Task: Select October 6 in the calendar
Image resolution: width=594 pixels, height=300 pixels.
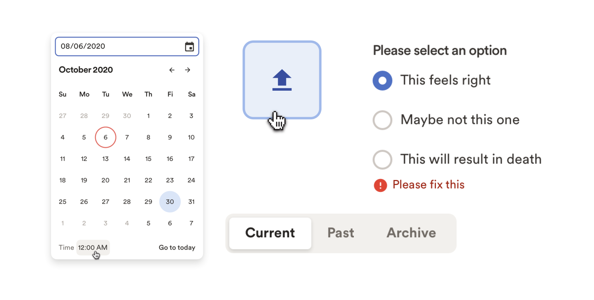Action: coord(105,137)
